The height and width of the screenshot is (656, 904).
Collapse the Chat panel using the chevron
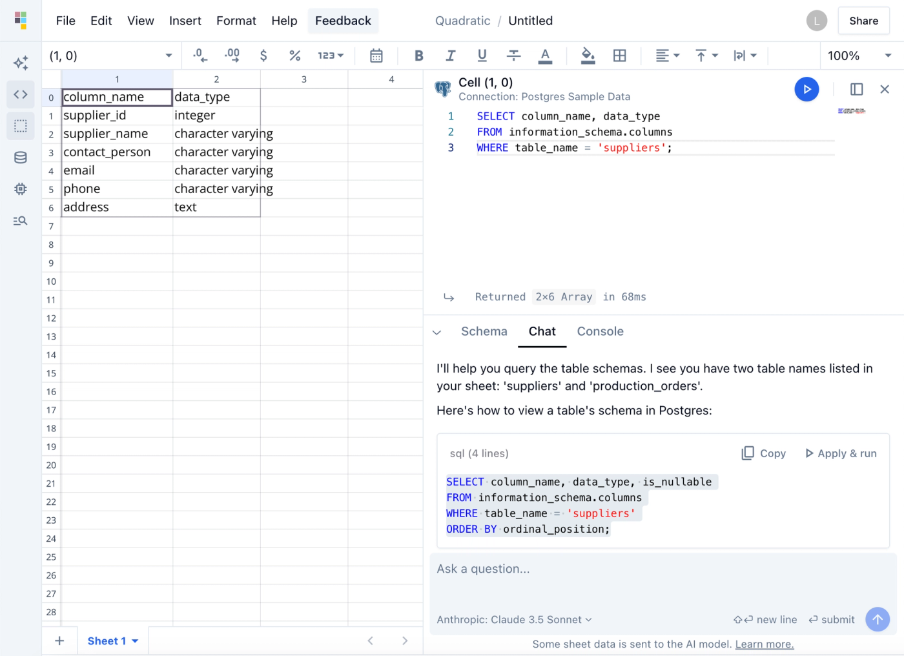click(437, 332)
